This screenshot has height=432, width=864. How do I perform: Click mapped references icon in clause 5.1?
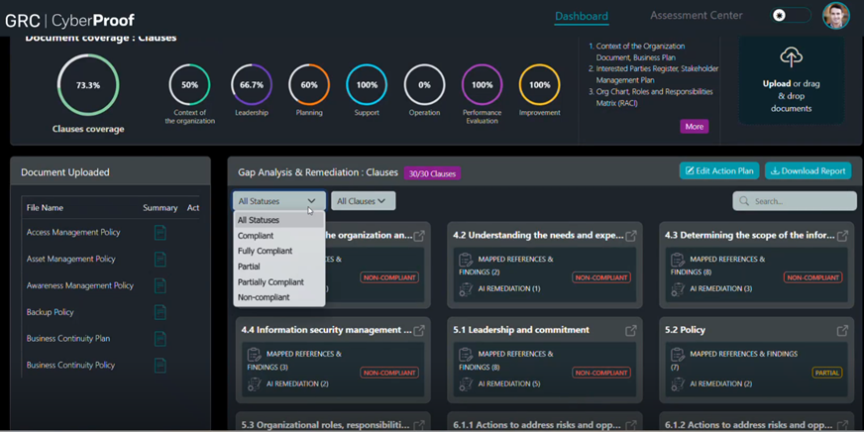pyautogui.click(x=466, y=355)
